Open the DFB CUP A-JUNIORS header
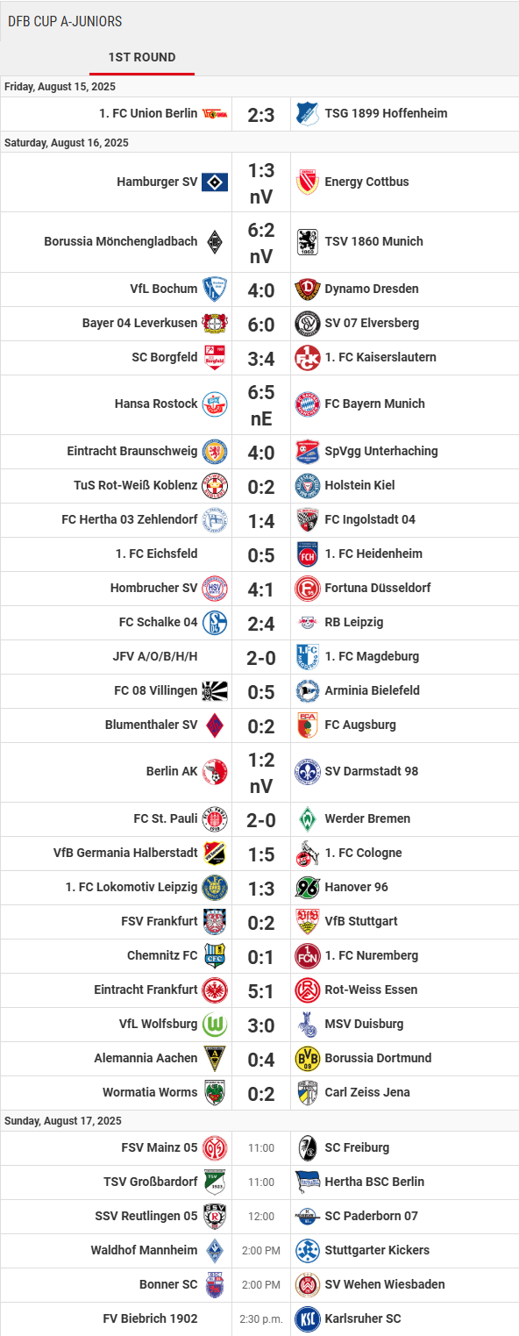This screenshot has width=519, height=1336. click(65, 21)
